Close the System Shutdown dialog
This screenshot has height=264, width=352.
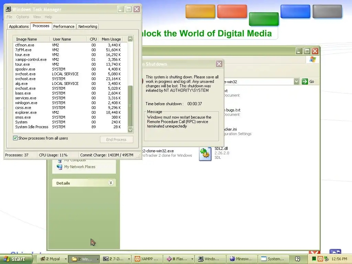pyautogui.click(x=219, y=64)
